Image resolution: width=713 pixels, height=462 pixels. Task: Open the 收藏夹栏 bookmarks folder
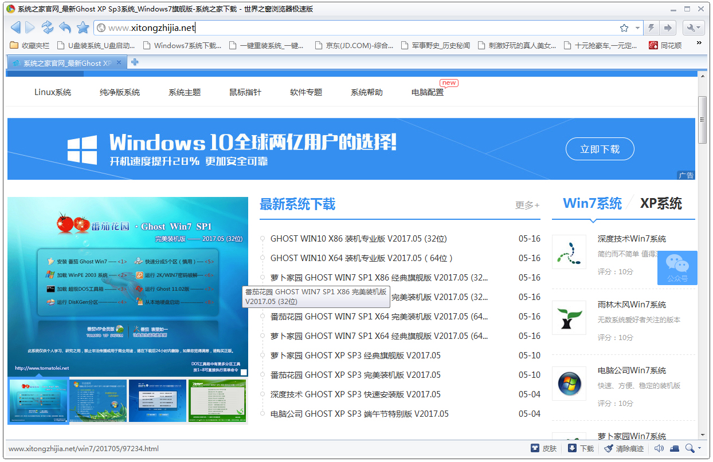(x=30, y=45)
